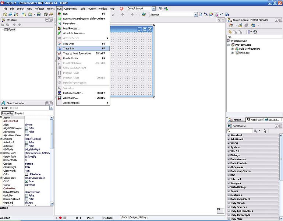
Task: Click the Parameters icon in Run menu
Action: tap(60, 24)
